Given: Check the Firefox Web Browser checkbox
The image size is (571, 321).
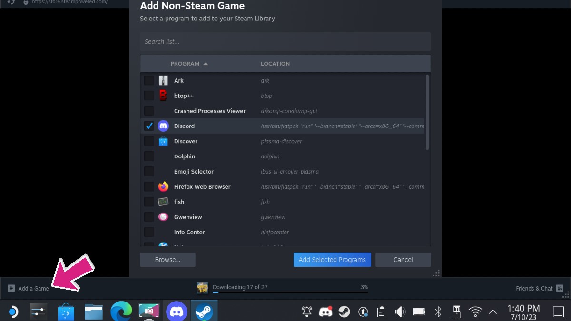Looking at the screenshot, I should pyautogui.click(x=149, y=186).
